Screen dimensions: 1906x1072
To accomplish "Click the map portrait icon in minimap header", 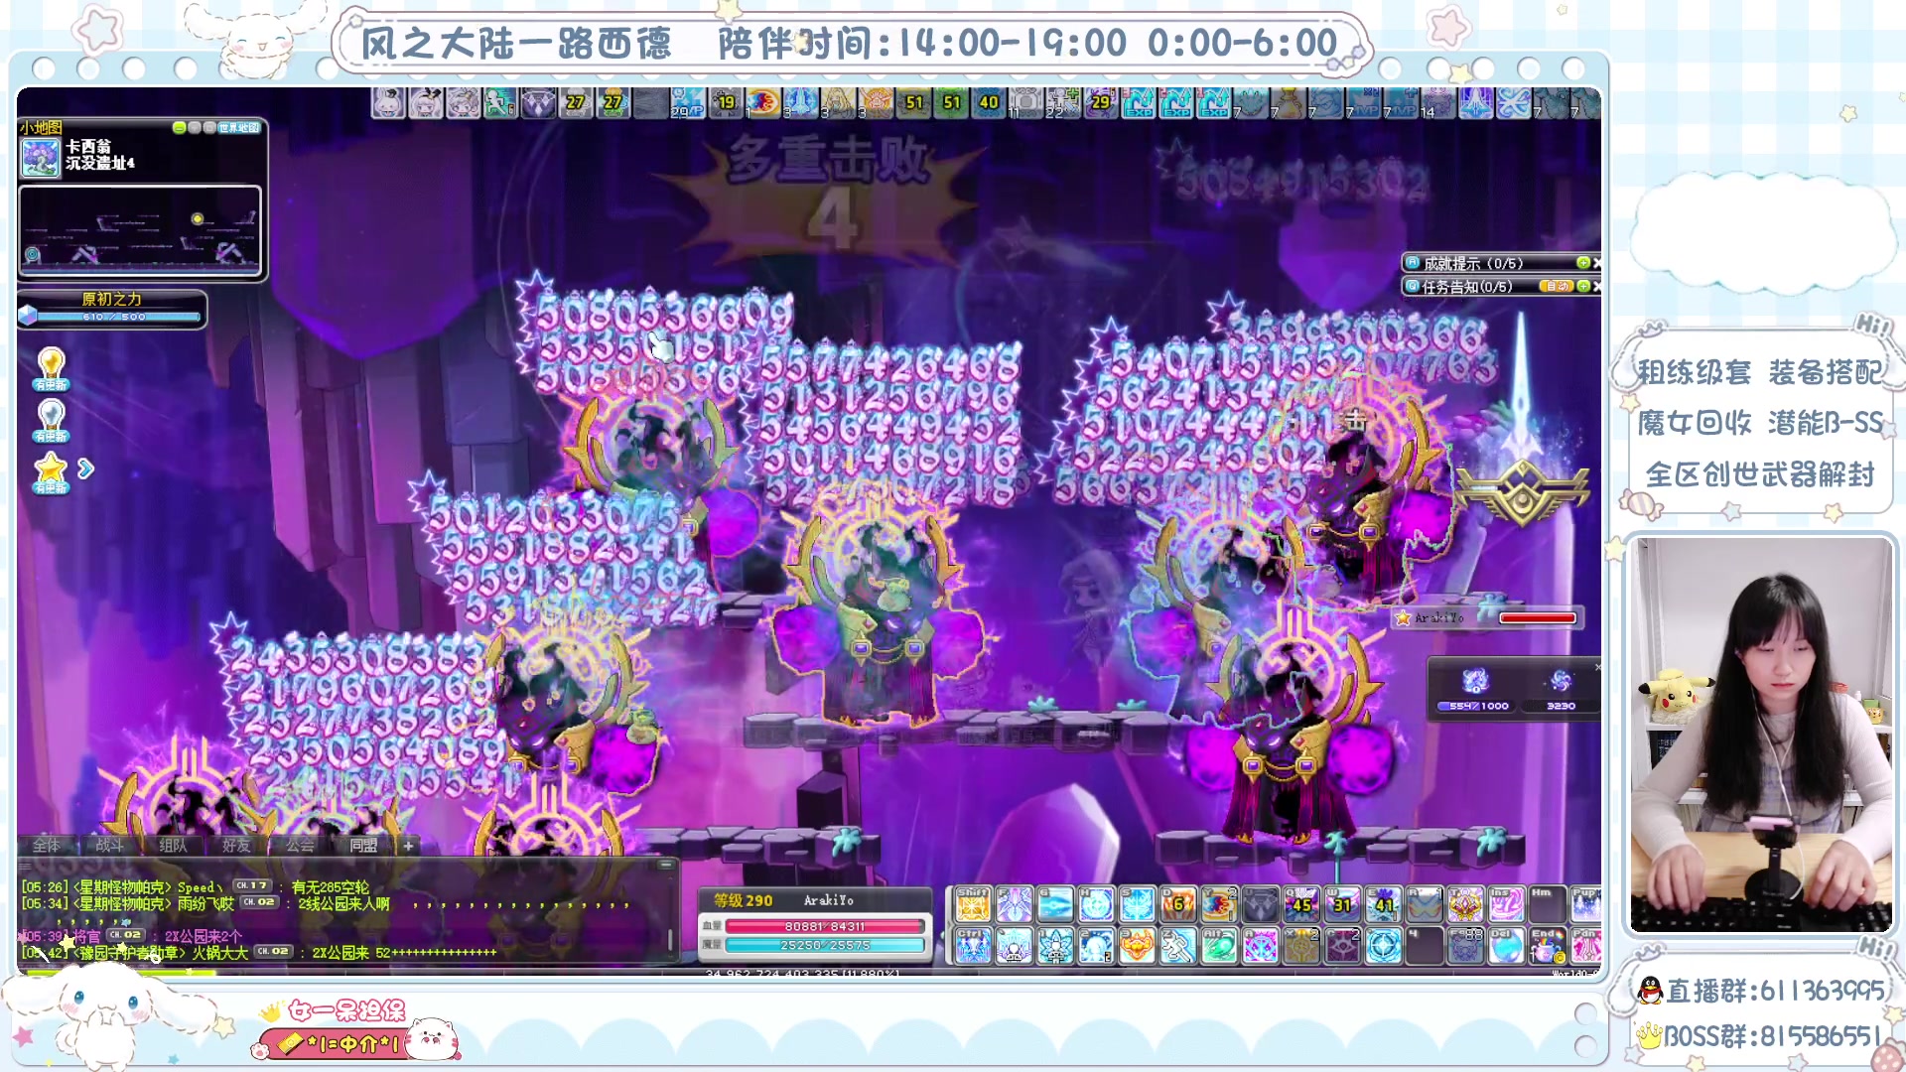I will tap(41, 158).
